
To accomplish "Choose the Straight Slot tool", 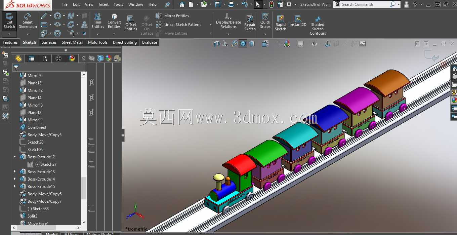I will (x=44, y=33).
